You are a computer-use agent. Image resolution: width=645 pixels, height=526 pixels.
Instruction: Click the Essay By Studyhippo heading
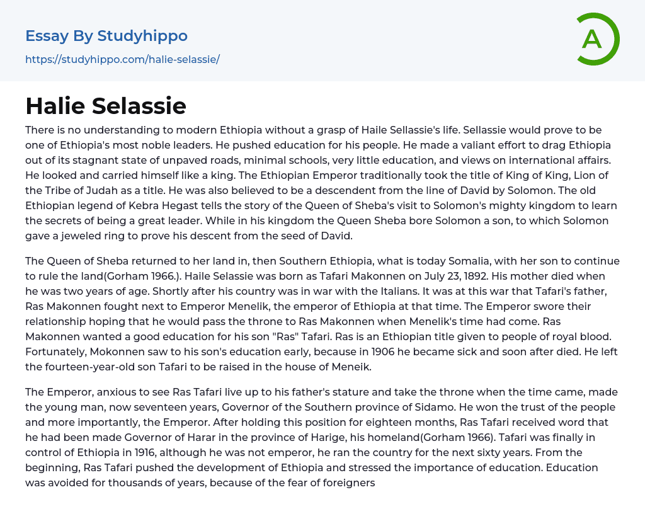tap(106, 36)
